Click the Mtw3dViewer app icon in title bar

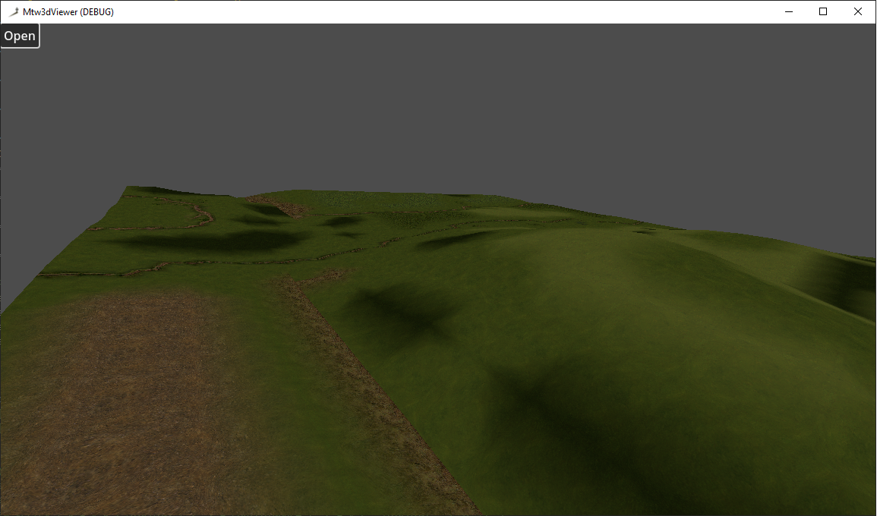coord(14,11)
